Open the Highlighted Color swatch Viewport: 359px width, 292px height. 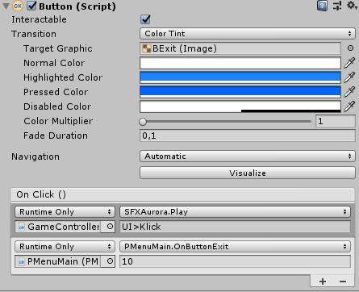[x=240, y=77]
